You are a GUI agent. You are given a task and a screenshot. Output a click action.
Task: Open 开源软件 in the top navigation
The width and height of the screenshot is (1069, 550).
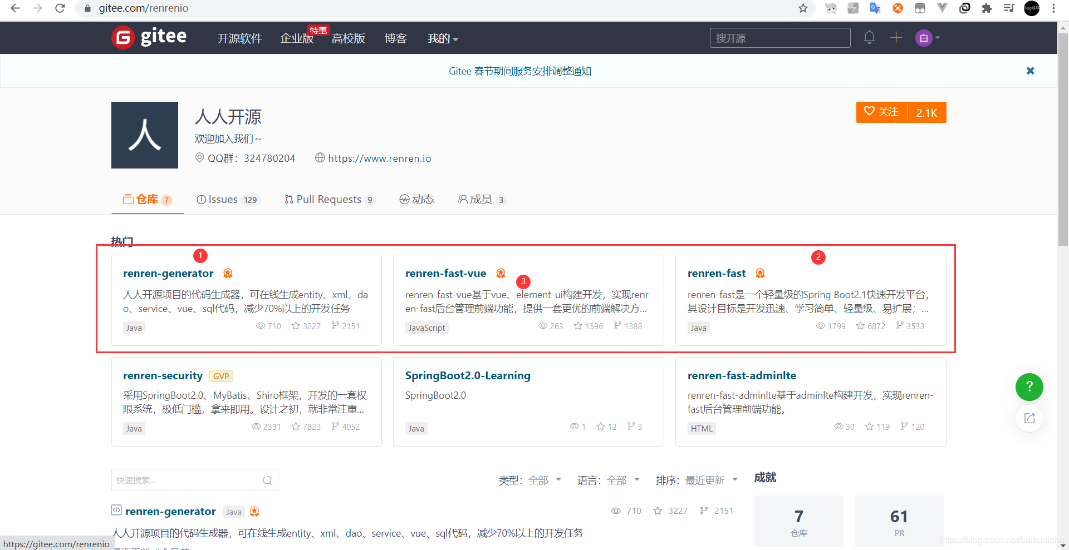click(x=239, y=38)
